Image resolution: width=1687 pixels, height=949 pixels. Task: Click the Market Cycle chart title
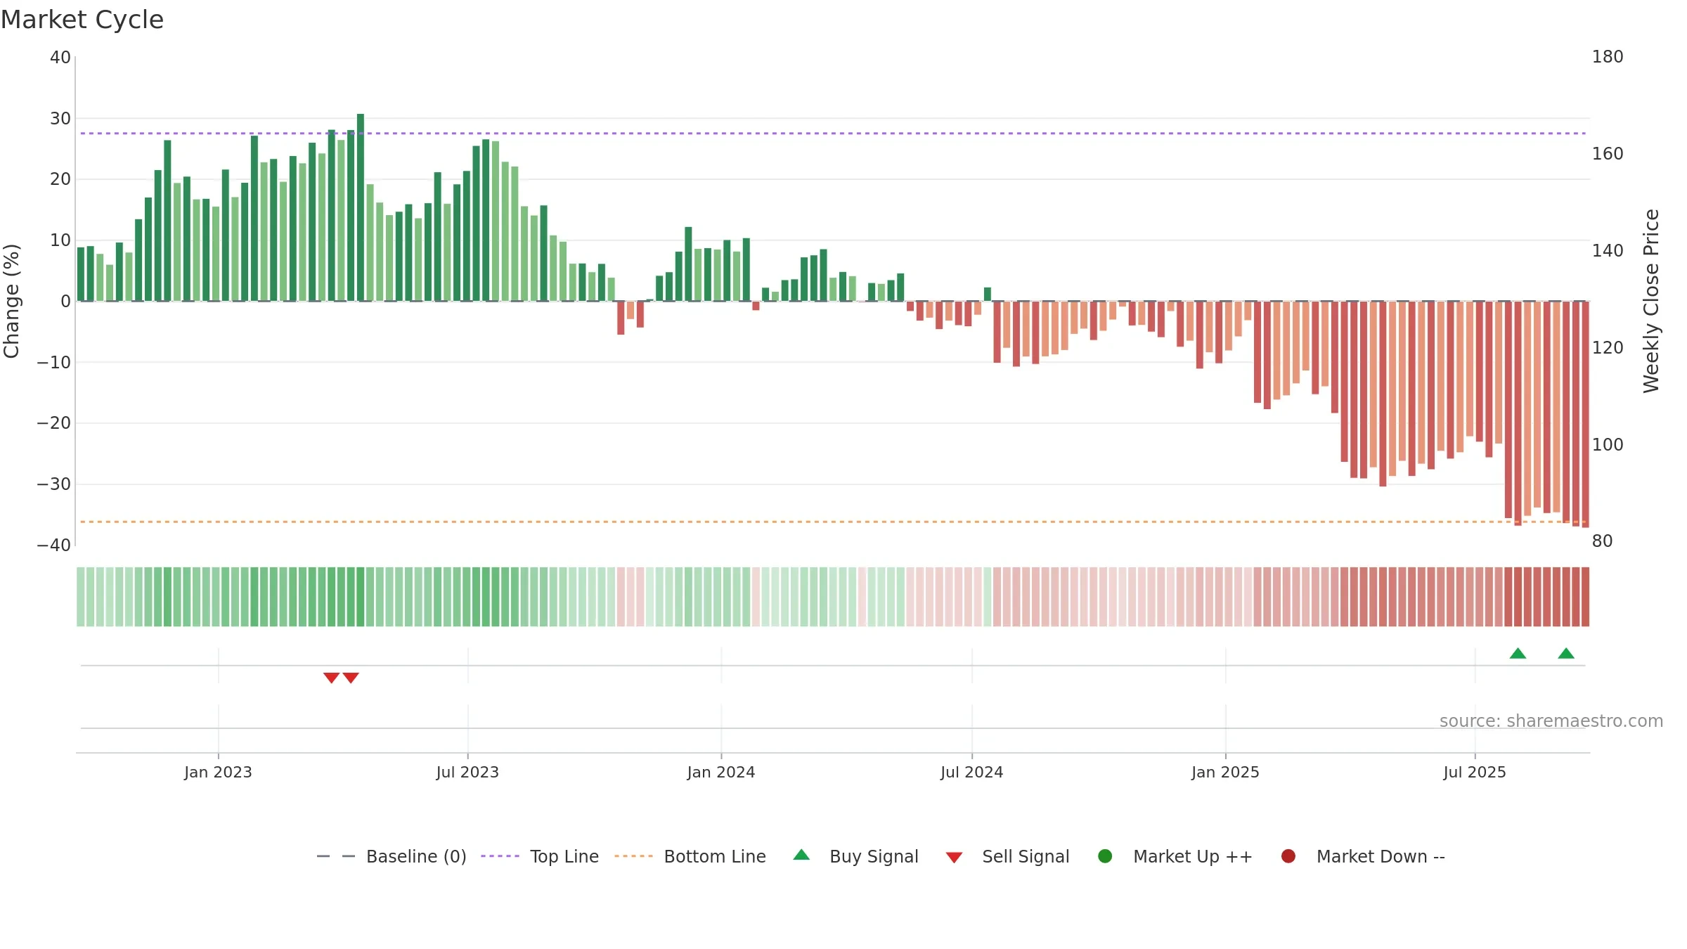click(x=82, y=20)
